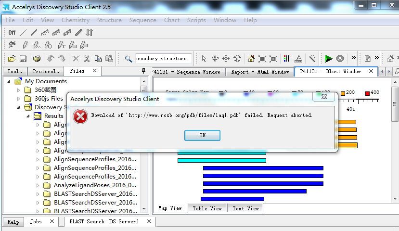
Task: Expand the toolbar overflow chevron after stop
Action: click(354, 58)
